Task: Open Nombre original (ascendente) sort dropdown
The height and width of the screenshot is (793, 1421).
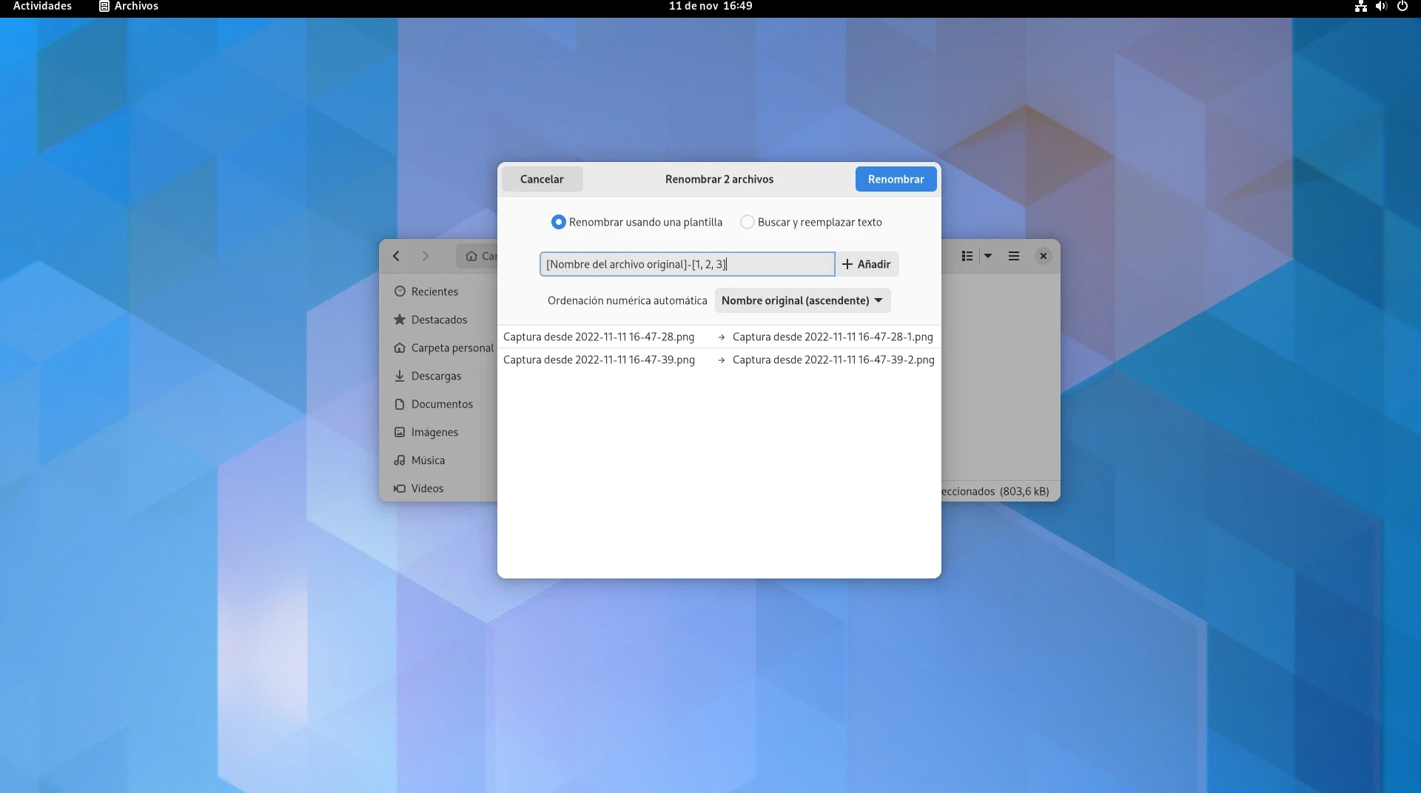Action: 802,300
